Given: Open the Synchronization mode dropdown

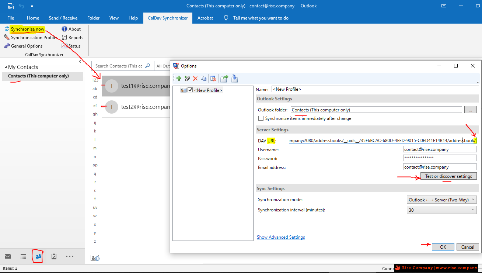Looking at the screenshot, I should point(442,200).
